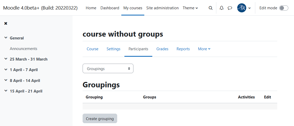The image size is (294, 126).
Task: Expand the Theme menu
Action: coord(190,8)
